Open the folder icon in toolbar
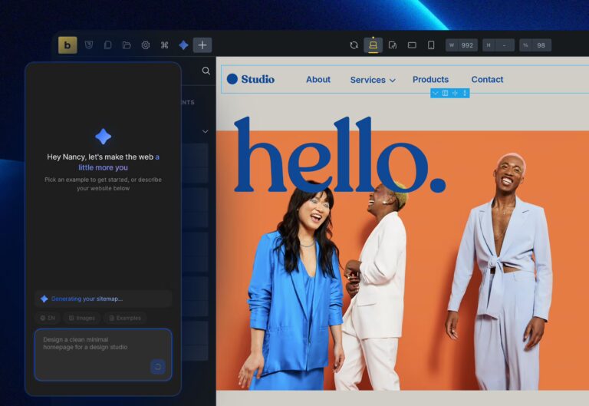Screen dimensions: 589x406 point(127,45)
